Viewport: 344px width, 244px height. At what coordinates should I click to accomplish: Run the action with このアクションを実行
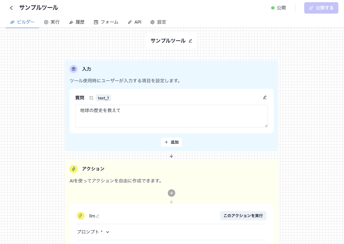pos(243,216)
